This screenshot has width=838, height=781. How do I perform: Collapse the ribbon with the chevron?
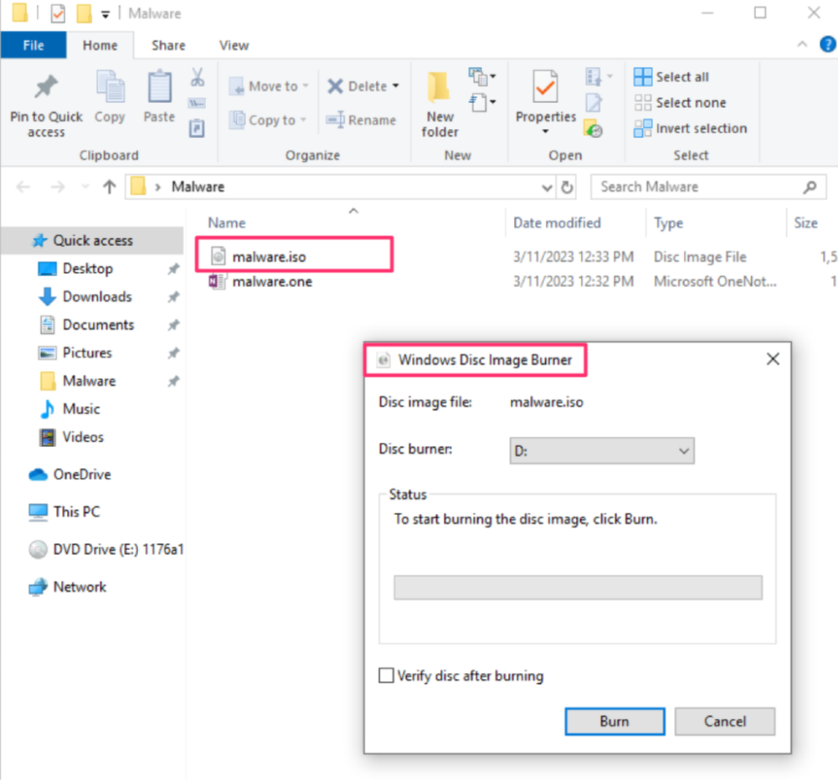802,44
